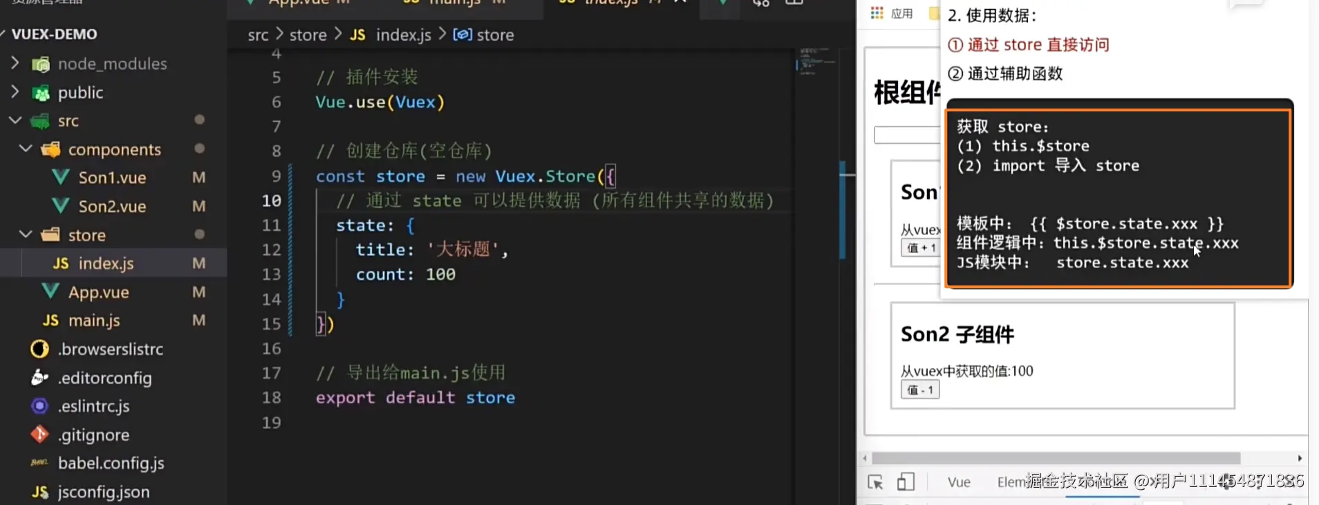Select the DevTools inspect element icon
The width and height of the screenshot is (1319, 505).
coord(875,482)
